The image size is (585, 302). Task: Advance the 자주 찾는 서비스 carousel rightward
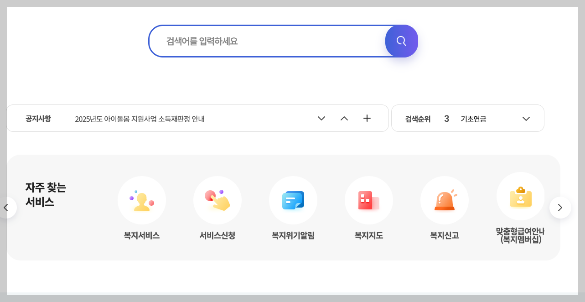coord(560,207)
